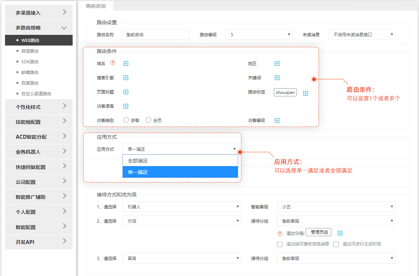Open first reception mode dropdown showing 机器人
Screen dimensions: 419x276
(182, 207)
